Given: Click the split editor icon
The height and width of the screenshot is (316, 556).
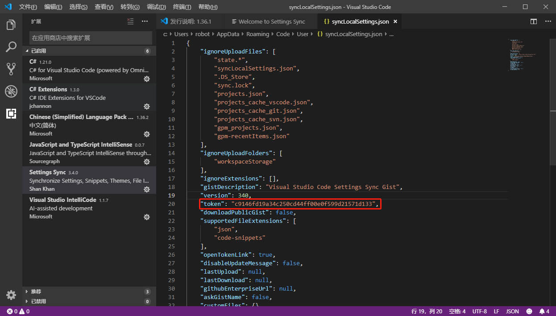Looking at the screenshot, I should click(x=534, y=21).
